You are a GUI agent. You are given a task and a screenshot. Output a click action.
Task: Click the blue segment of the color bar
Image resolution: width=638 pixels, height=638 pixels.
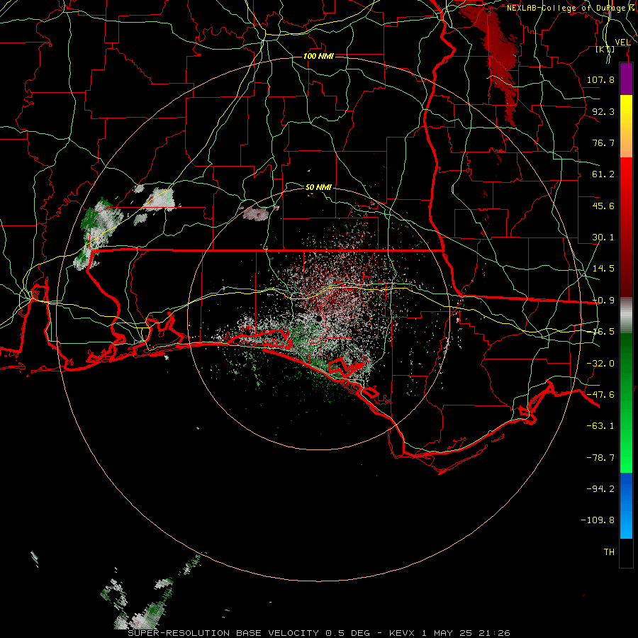click(x=626, y=505)
